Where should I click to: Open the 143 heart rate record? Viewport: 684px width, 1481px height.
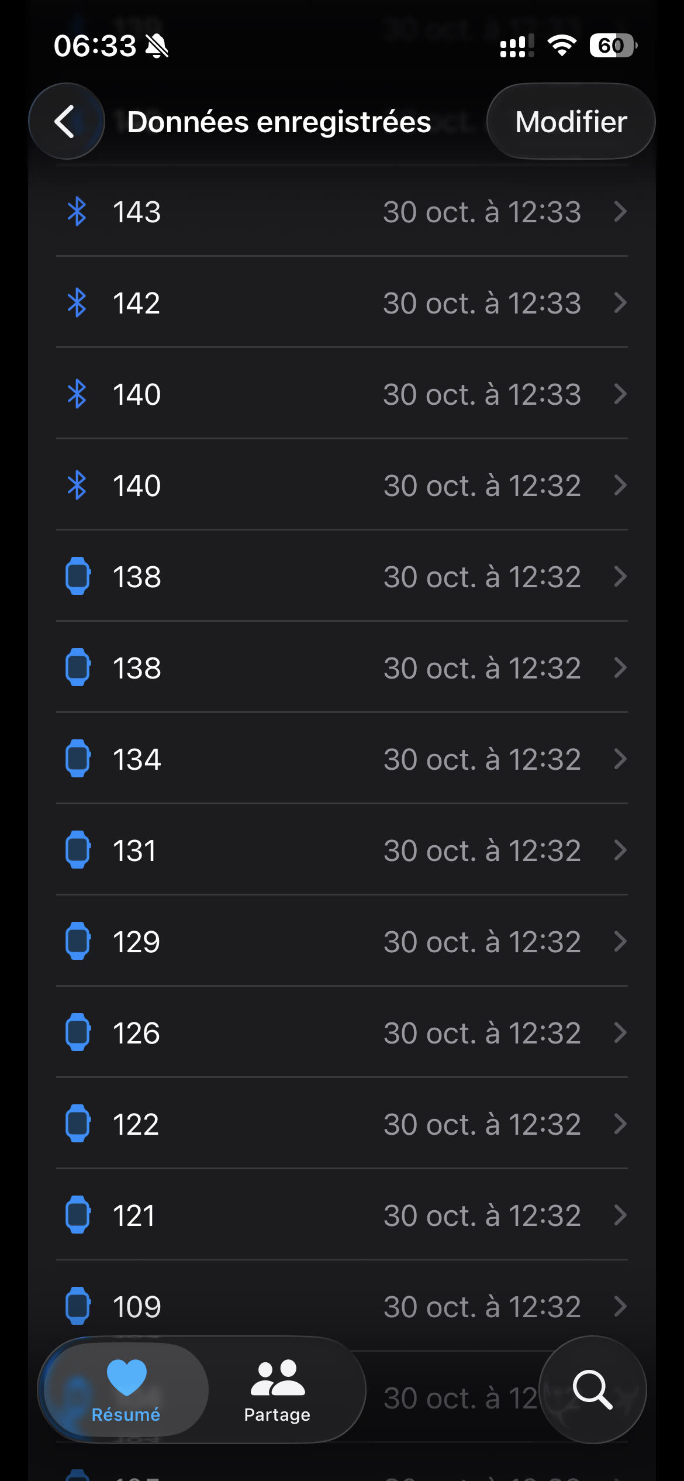[341, 212]
